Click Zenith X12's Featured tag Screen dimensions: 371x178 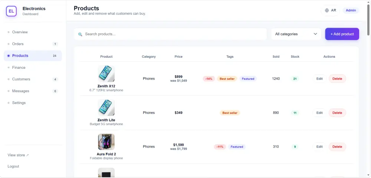(x=248, y=79)
